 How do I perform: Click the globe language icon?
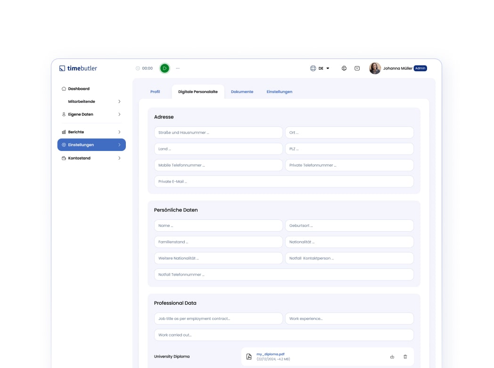(x=313, y=68)
